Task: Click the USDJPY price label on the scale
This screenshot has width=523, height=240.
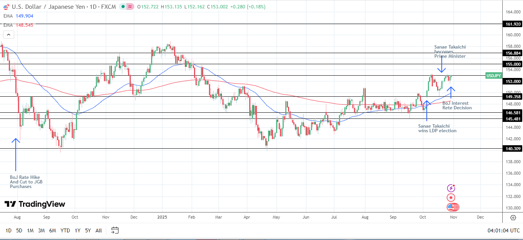Action: (x=493, y=75)
